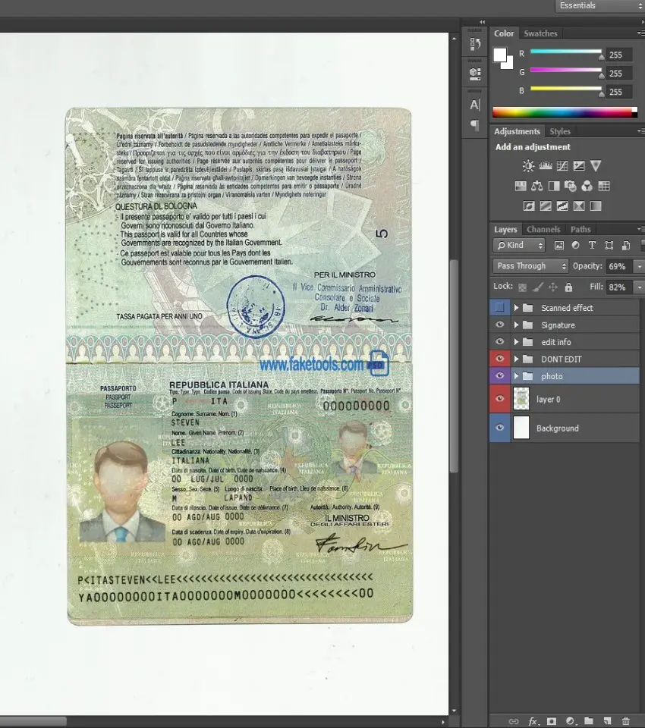The image size is (645, 728).
Task: Click the Delete layer trash icon
Action: tap(626, 721)
